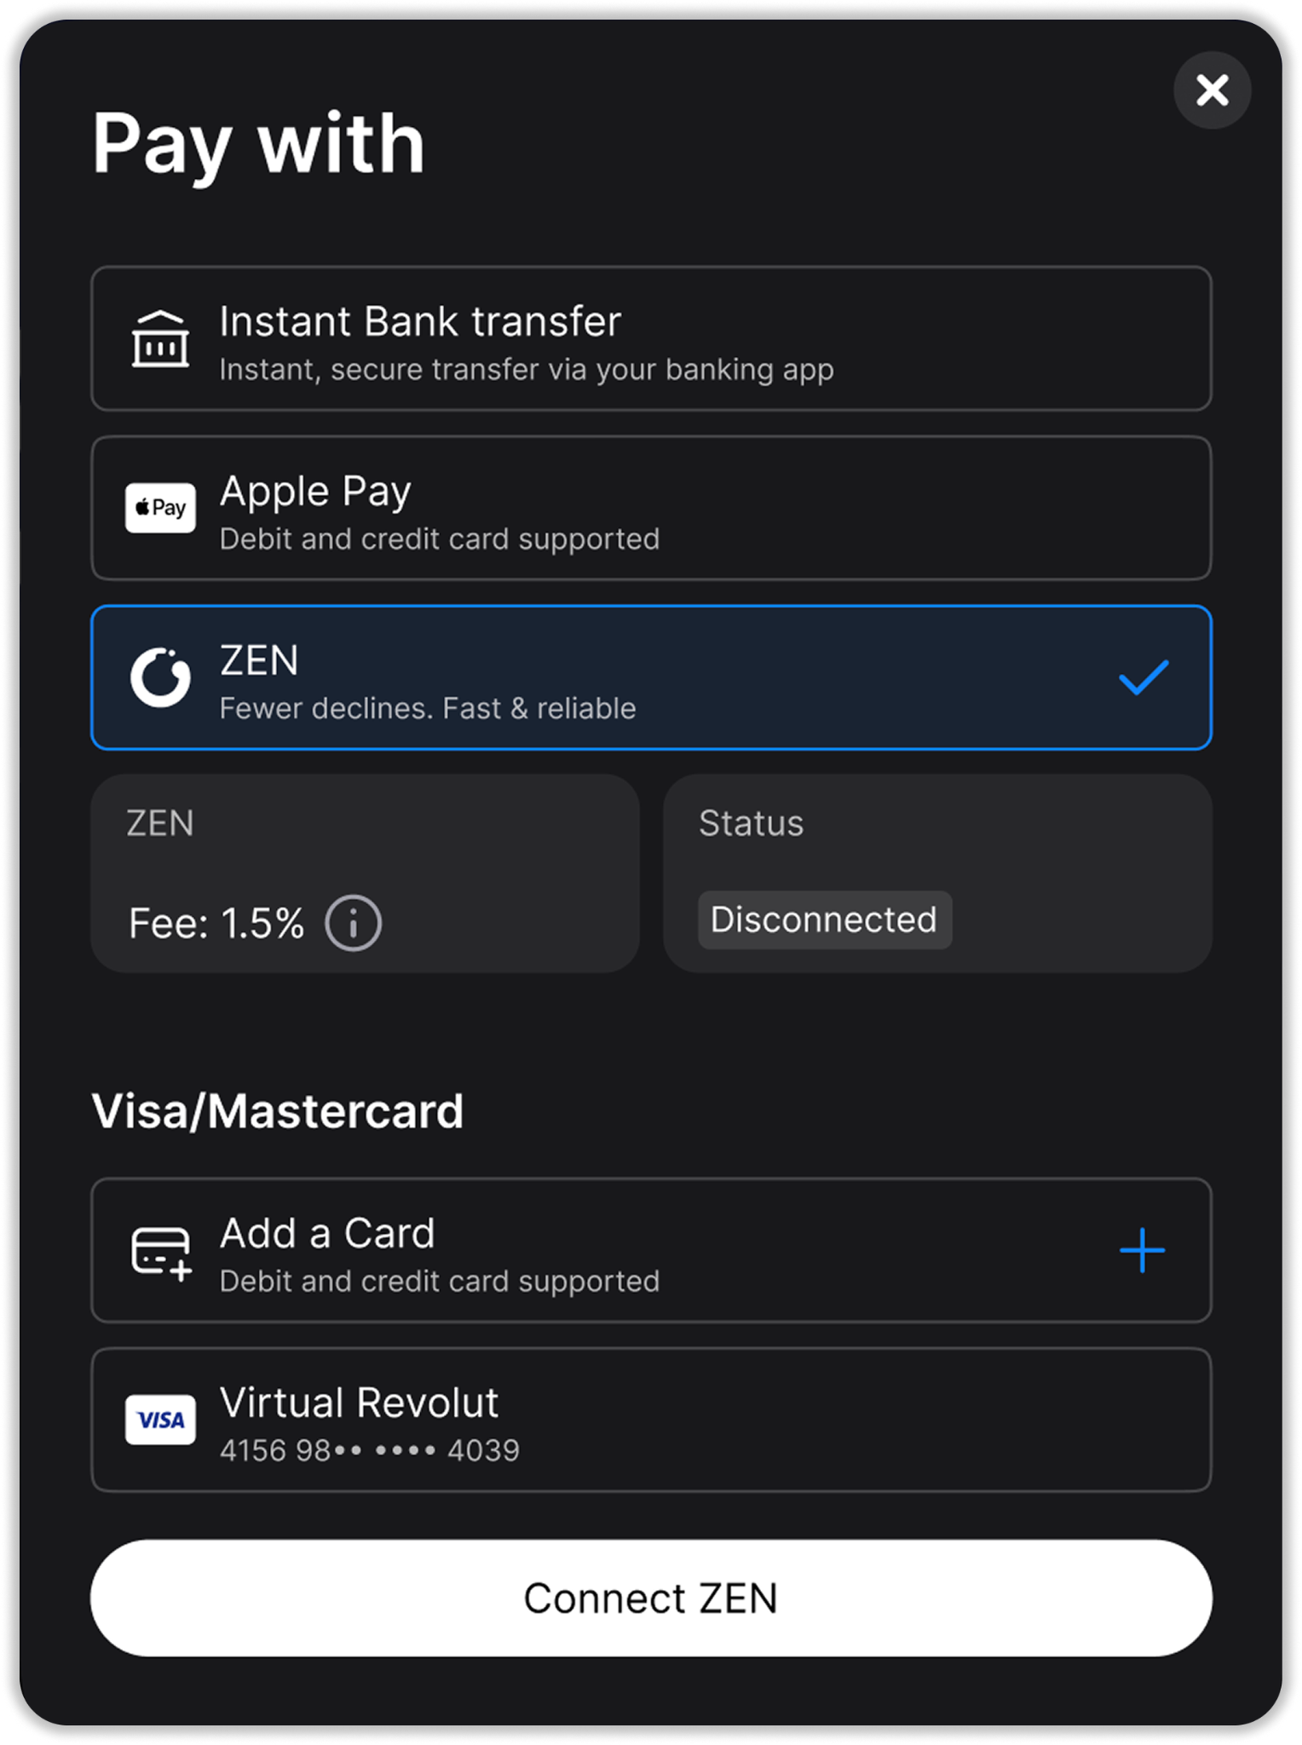
Task: Click the ZEN fee info card
Action: (x=365, y=874)
